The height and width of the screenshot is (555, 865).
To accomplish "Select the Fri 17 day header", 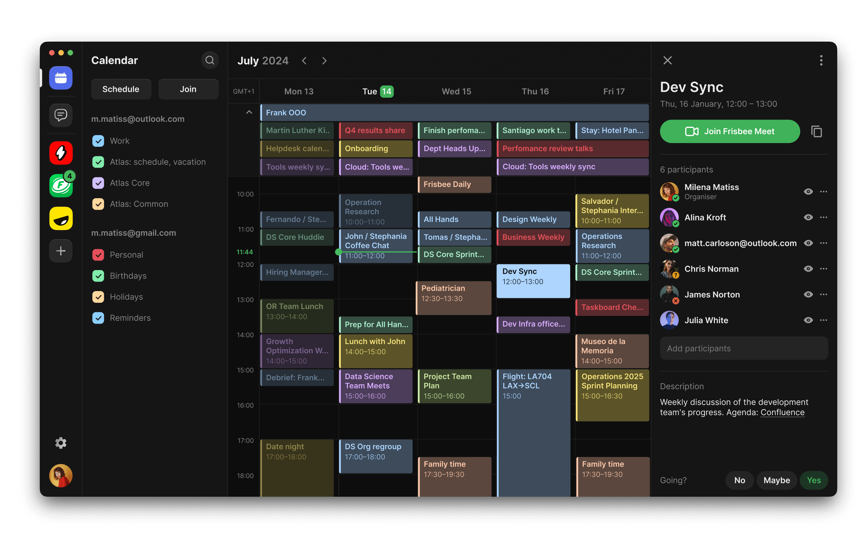I will (614, 91).
